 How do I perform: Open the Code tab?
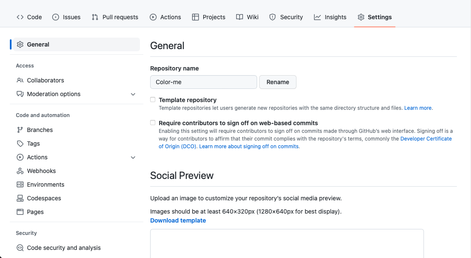[x=29, y=17]
